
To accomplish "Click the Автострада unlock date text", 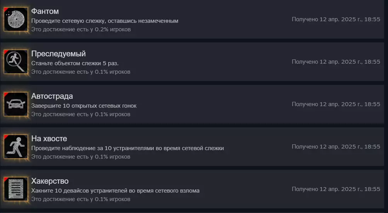I will coord(336,104).
